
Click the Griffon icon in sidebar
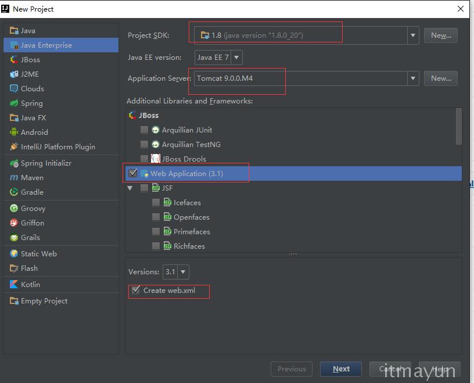pyautogui.click(x=14, y=223)
